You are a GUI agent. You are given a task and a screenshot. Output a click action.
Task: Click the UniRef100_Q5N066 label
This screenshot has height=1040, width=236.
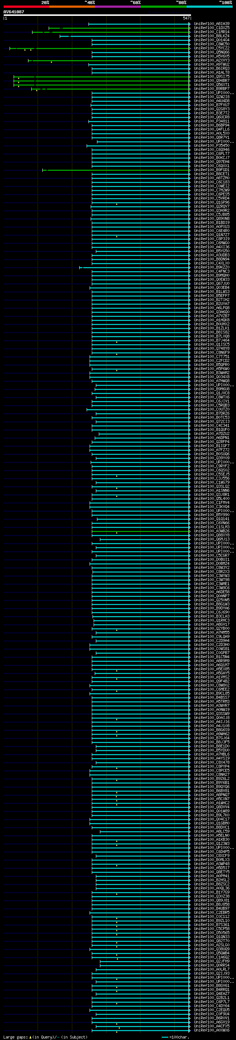pos(211,52)
